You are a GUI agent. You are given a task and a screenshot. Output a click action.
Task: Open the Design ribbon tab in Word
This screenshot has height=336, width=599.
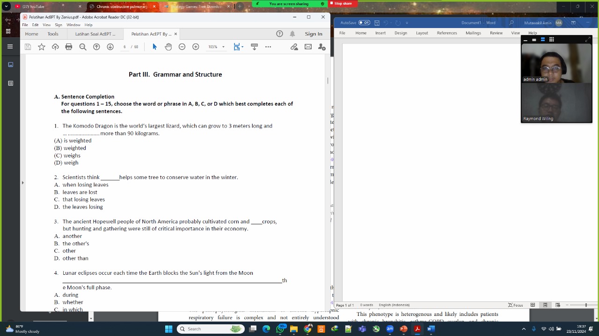click(x=401, y=33)
